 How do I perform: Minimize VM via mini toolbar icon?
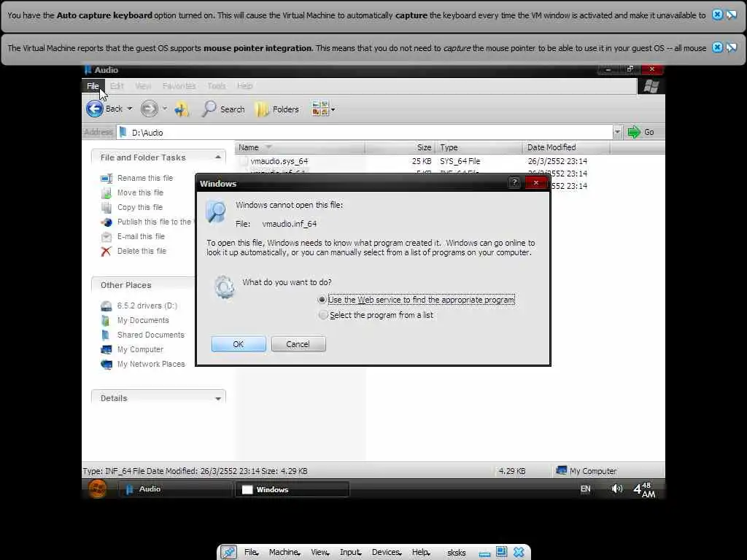pos(484,554)
